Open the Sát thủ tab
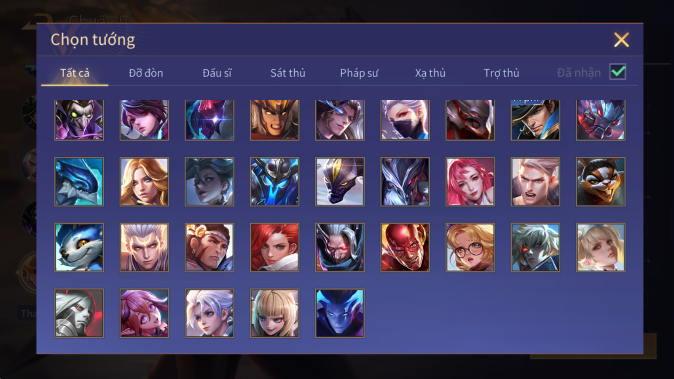Screen dimensions: 674x379 (288, 73)
